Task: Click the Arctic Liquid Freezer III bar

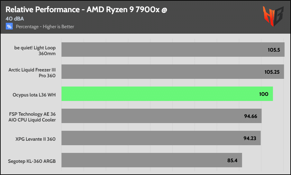Action: 173,71
